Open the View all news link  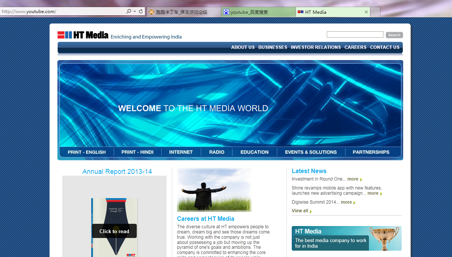coord(300,211)
